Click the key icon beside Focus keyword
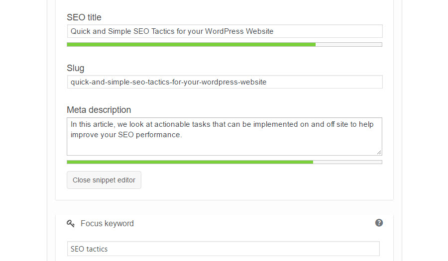This screenshot has width=448, height=261. pos(71,223)
